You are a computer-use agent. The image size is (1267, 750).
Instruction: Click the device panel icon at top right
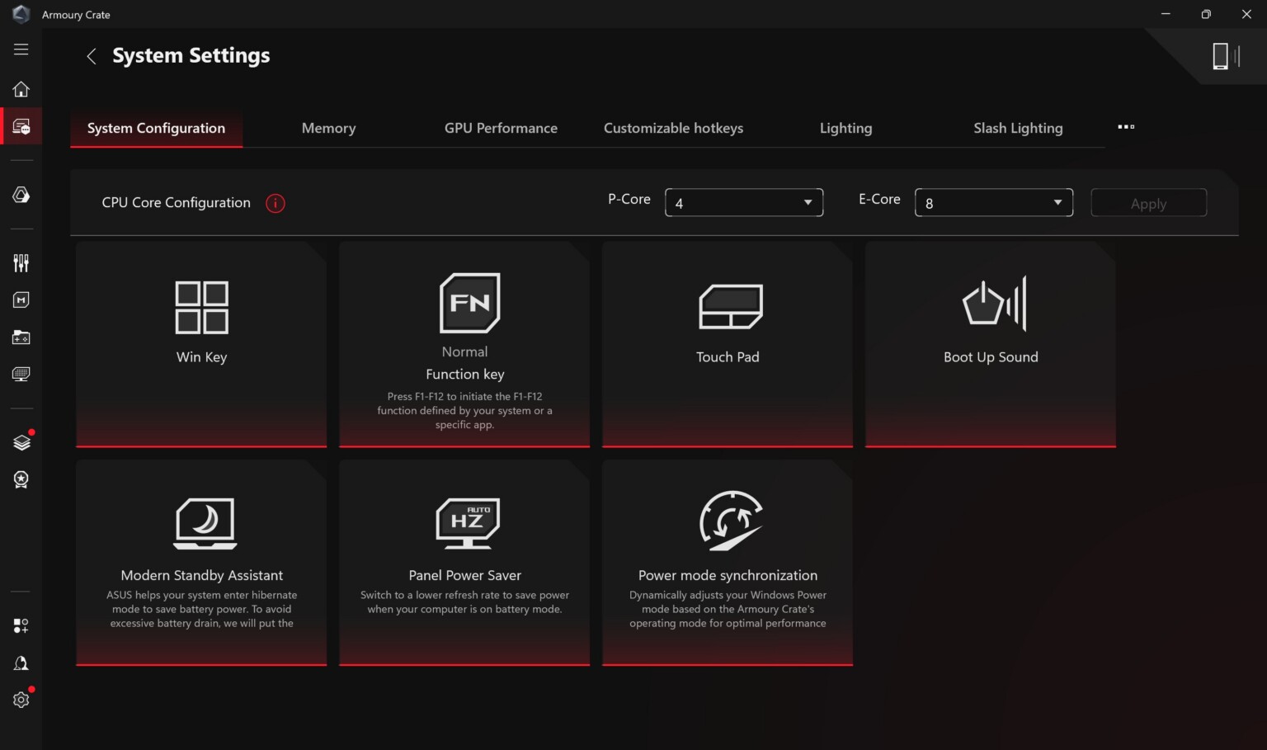click(x=1226, y=56)
